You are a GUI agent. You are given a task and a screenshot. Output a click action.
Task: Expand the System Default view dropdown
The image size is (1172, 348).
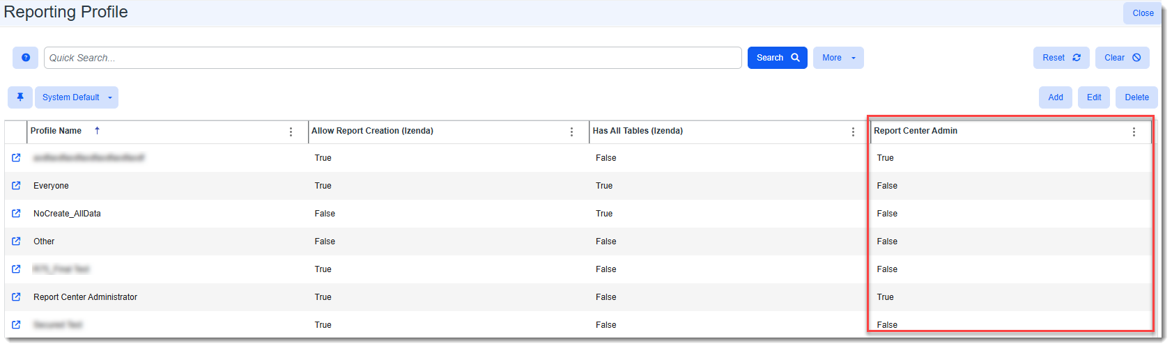(77, 97)
